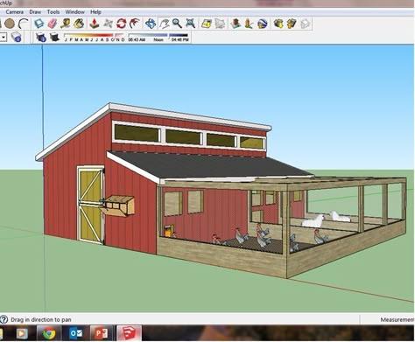Expand the layer dropdown arrow
The height and width of the screenshot is (342, 415).
tap(4, 38)
